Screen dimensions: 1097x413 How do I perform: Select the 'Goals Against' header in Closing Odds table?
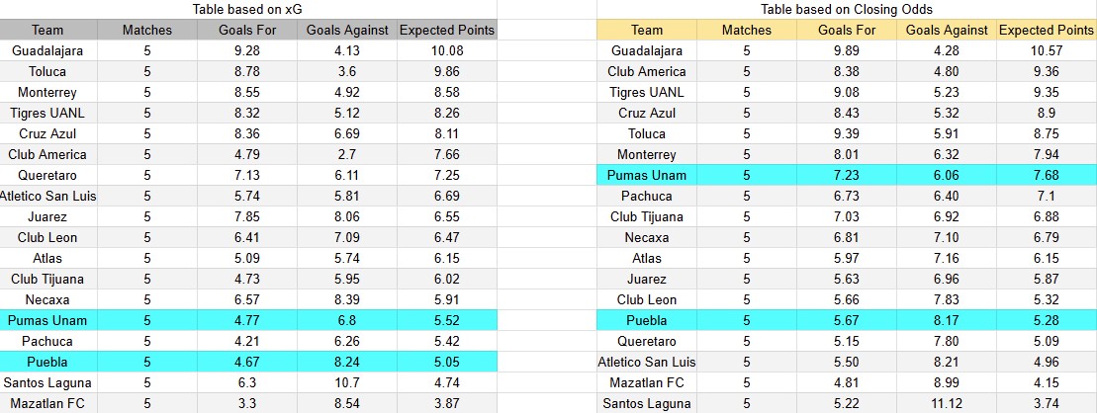point(947,30)
